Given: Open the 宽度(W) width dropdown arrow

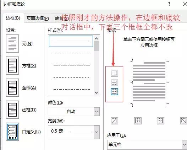Looking at the screenshot, I should coord(97,132).
